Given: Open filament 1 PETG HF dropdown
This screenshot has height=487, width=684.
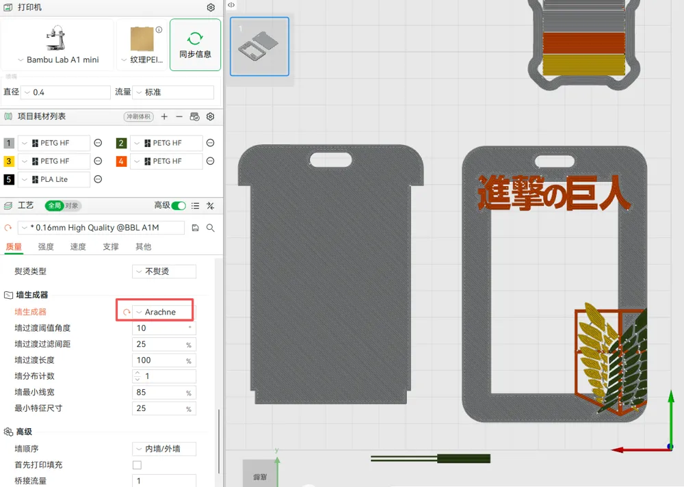Looking at the screenshot, I should pyautogui.click(x=54, y=143).
